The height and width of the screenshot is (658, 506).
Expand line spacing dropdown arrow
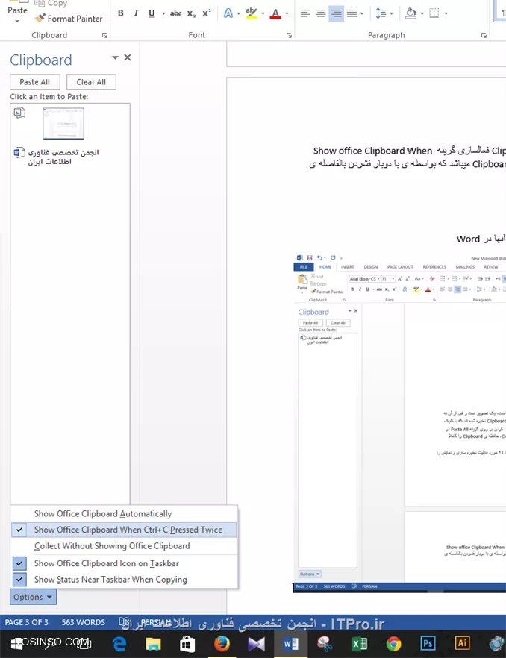[x=391, y=13]
